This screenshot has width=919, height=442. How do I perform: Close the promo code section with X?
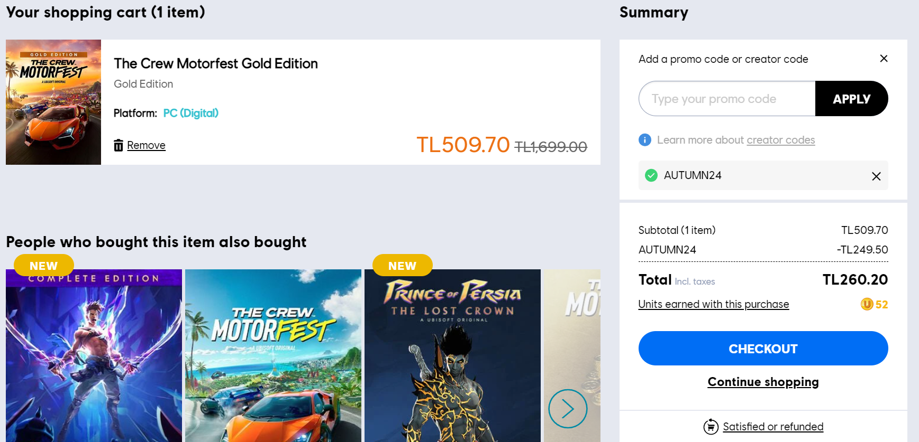click(x=884, y=59)
